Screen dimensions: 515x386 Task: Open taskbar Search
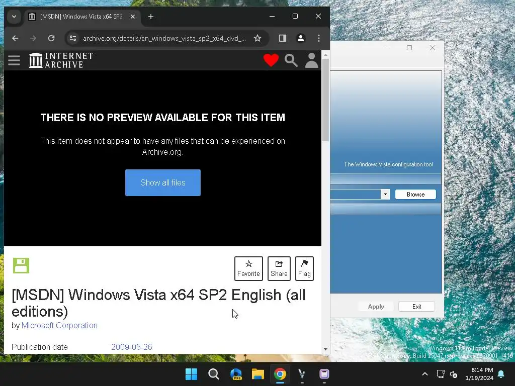point(213,374)
